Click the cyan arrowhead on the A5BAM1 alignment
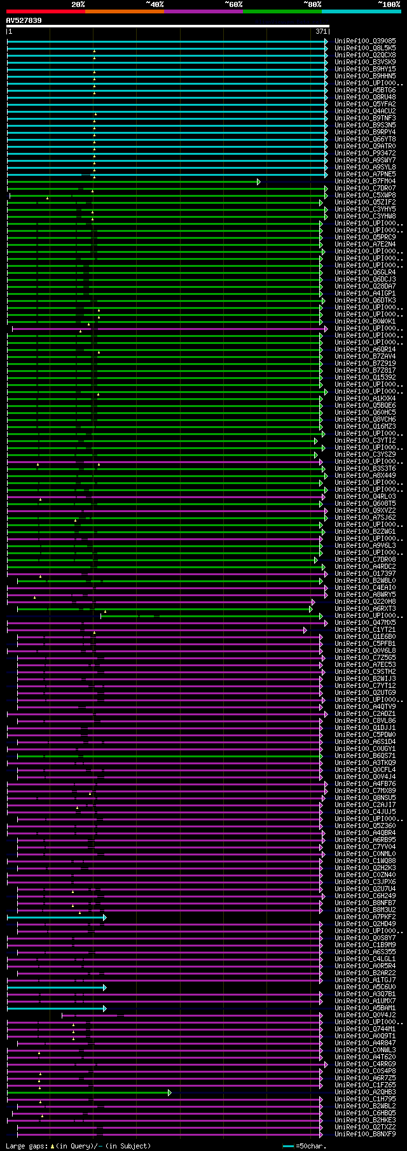The width and height of the screenshot is (407, 1151). 105,1008
